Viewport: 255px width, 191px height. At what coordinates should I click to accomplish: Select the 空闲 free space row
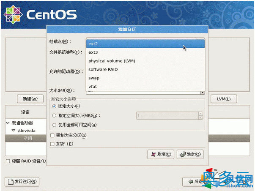[x=26, y=138]
